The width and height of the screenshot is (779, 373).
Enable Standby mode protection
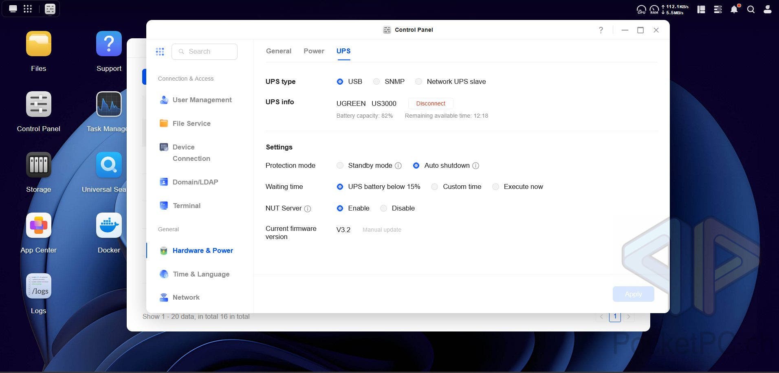click(x=340, y=165)
